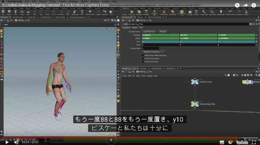
Task: Select the Platonic Solids shelf tool
Action: point(90,12)
